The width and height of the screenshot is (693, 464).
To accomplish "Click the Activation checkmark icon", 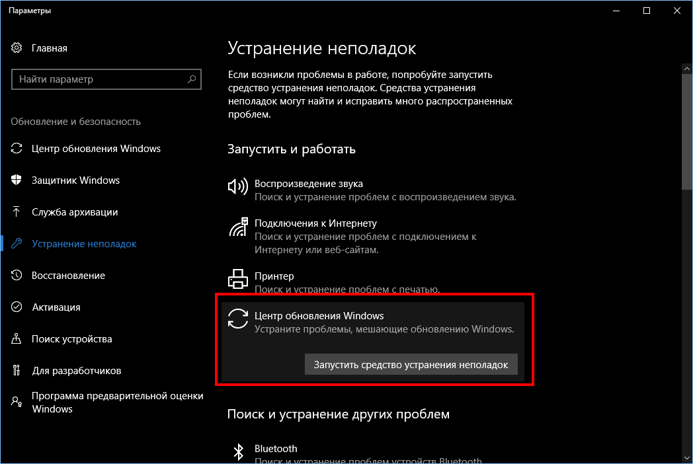I will click(x=17, y=307).
